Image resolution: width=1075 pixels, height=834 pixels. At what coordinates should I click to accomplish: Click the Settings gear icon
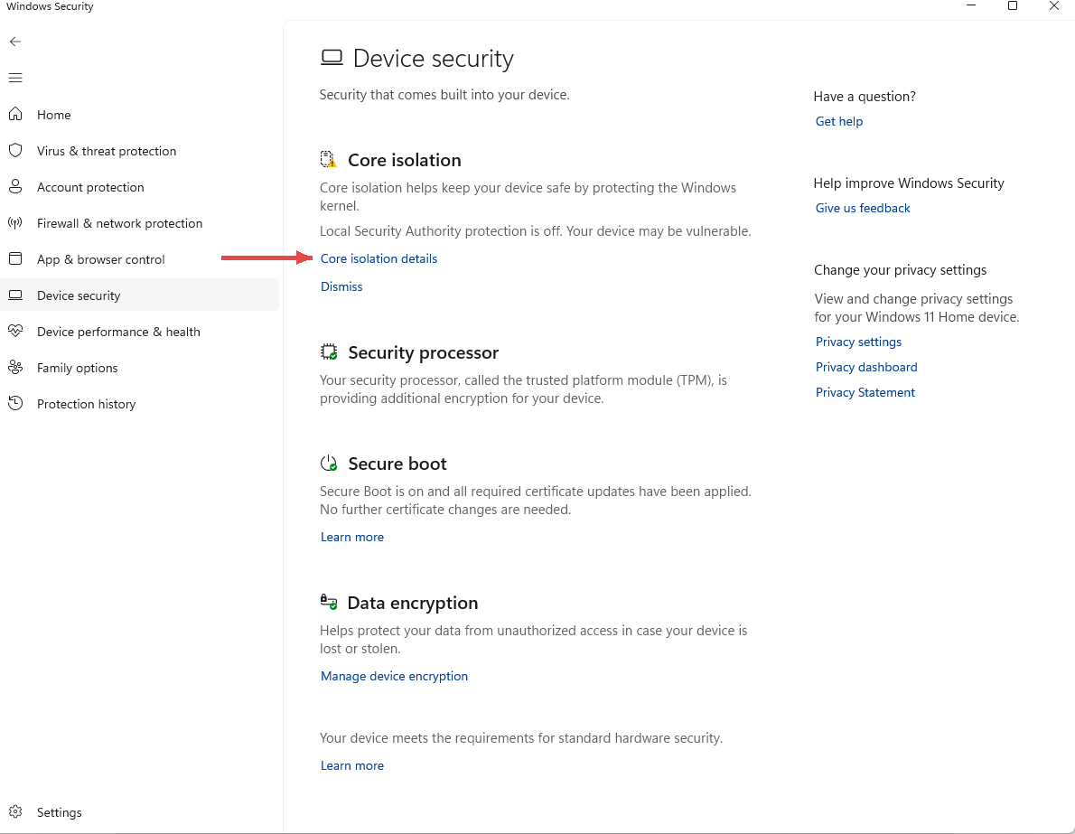click(15, 812)
